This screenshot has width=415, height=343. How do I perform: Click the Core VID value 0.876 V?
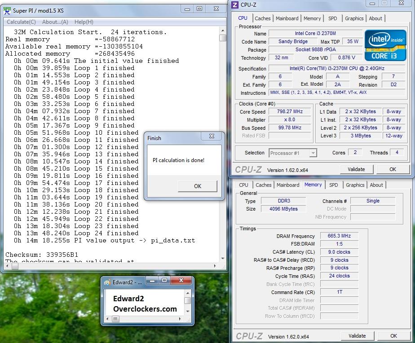pos(347,57)
